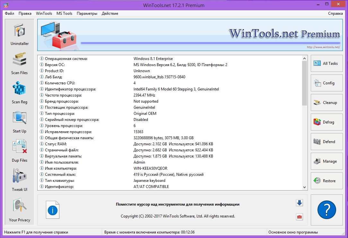Follow the http://www.wintools.net/ link
Screen dimensions: 348x238
[x=323, y=47]
